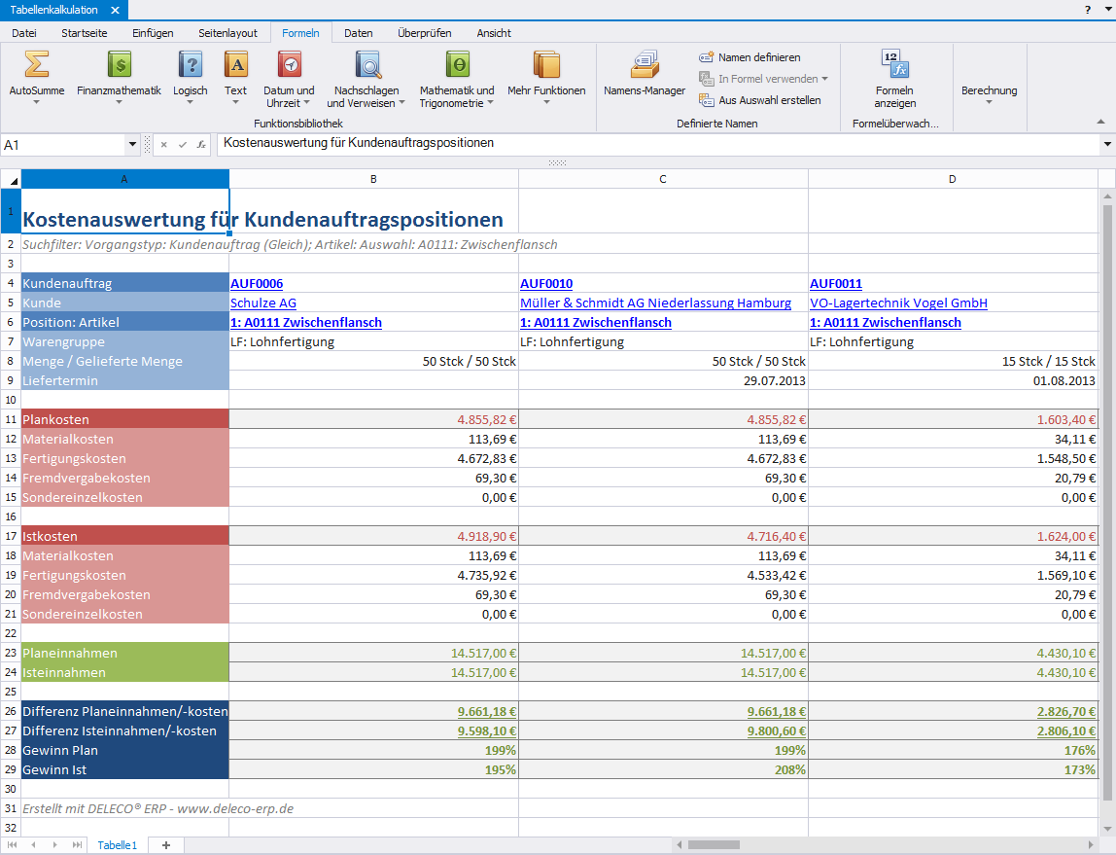Click the Text functions icon
1116x855 pixels.
[235, 66]
